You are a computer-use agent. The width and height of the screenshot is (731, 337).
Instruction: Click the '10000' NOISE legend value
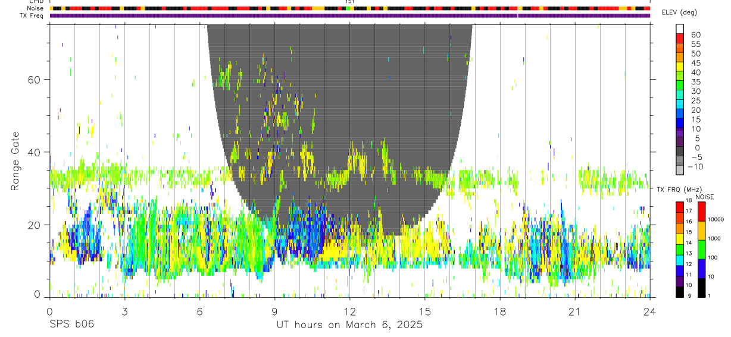tap(716, 219)
